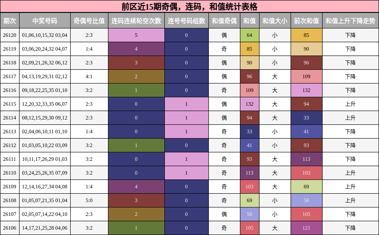Click the 期次 column header
Viewport: 379px width, 235px height.
10,21
